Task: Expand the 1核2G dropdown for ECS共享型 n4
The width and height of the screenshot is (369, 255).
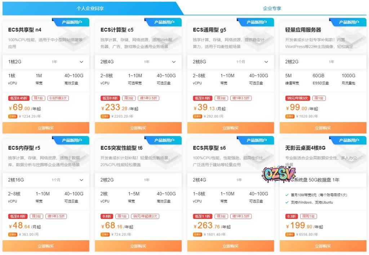Action: [x=46, y=62]
